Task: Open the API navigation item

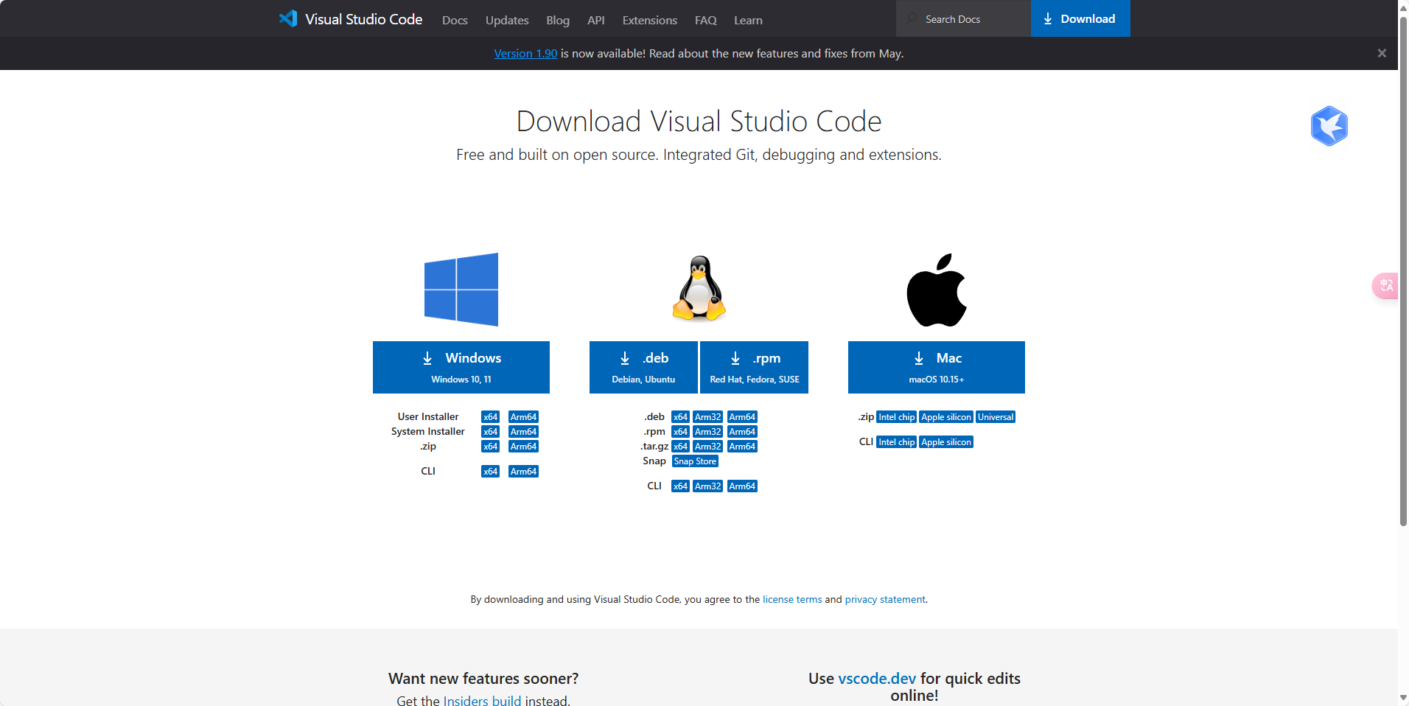Action: pyautogui.click(x=596, y=20)
